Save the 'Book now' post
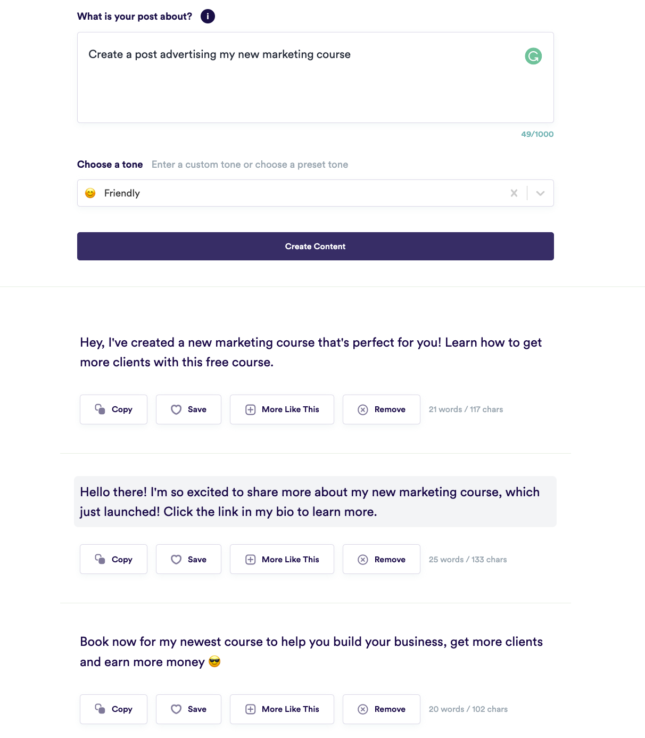The height and width of the screenshot is (738, 645). [x=188, y=709]
